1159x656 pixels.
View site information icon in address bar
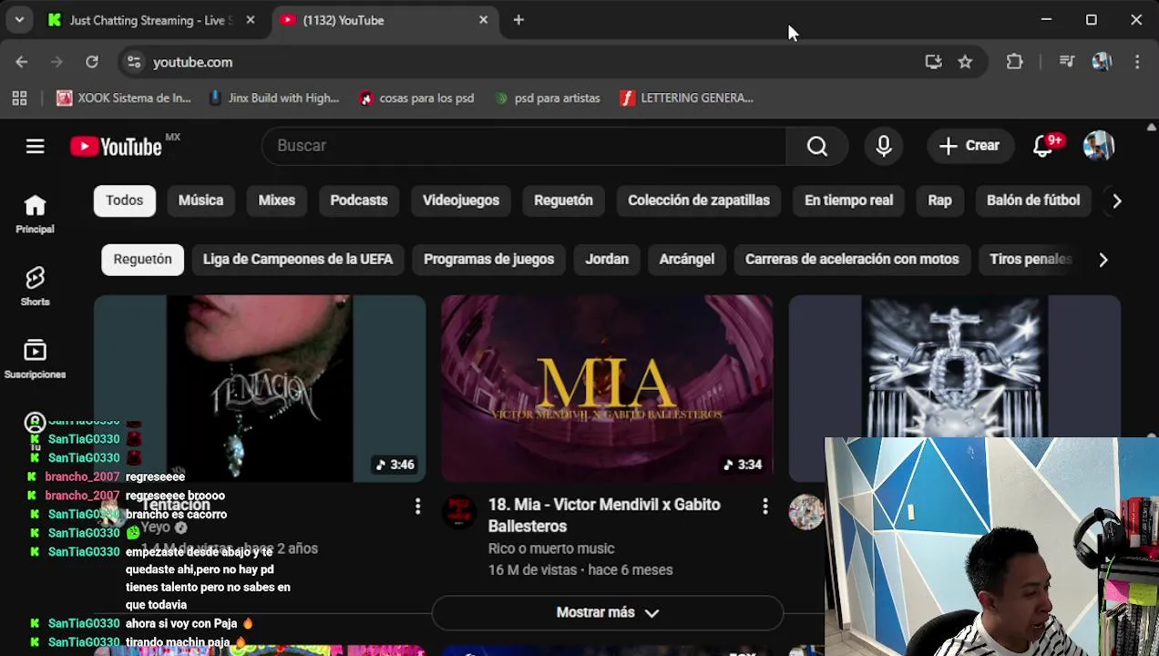pos(134,62)
